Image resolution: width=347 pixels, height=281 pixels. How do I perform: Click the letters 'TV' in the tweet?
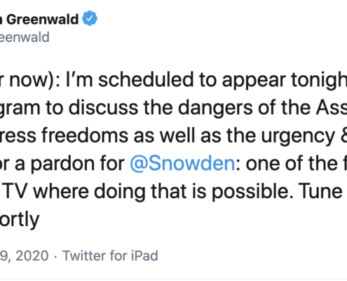(16, 192)
